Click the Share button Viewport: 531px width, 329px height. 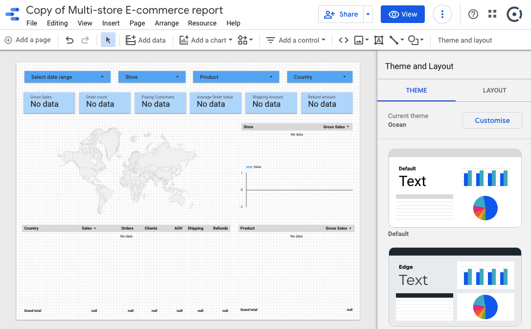pos(341,14)
